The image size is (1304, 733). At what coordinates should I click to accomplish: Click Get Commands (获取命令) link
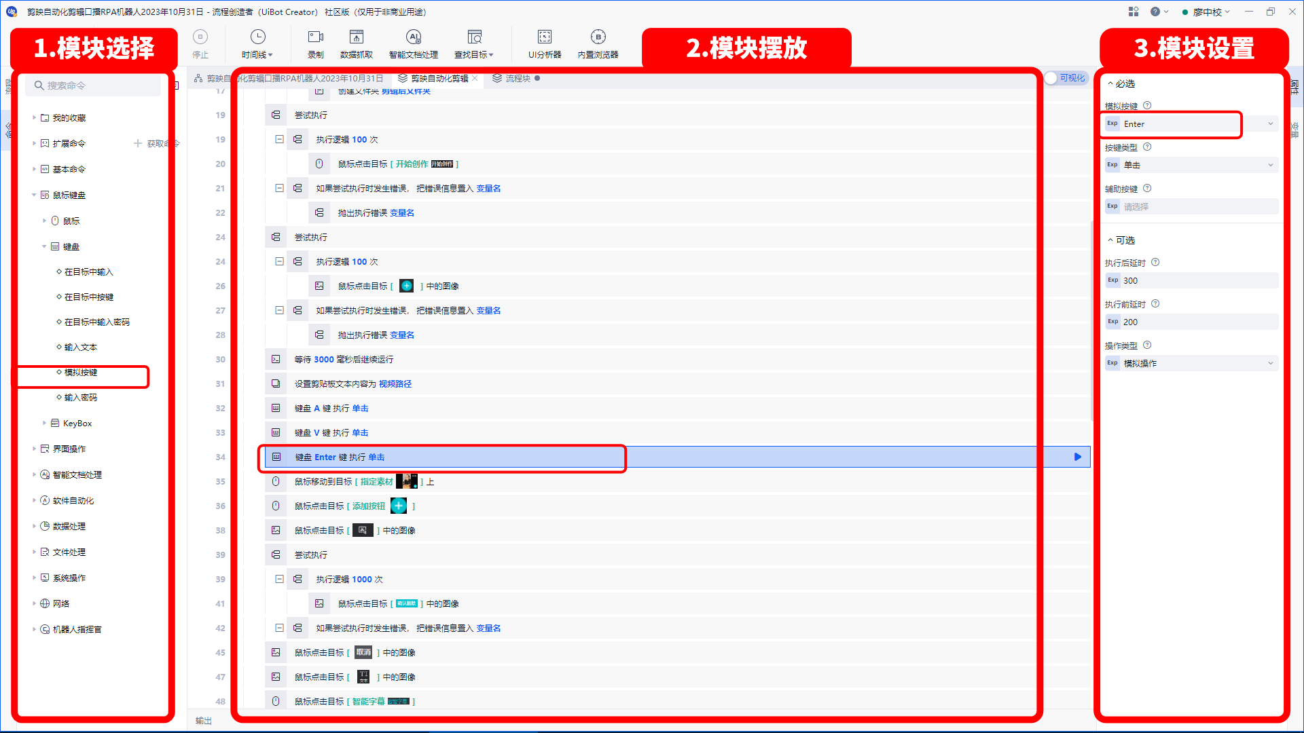[x=156, y=143]
